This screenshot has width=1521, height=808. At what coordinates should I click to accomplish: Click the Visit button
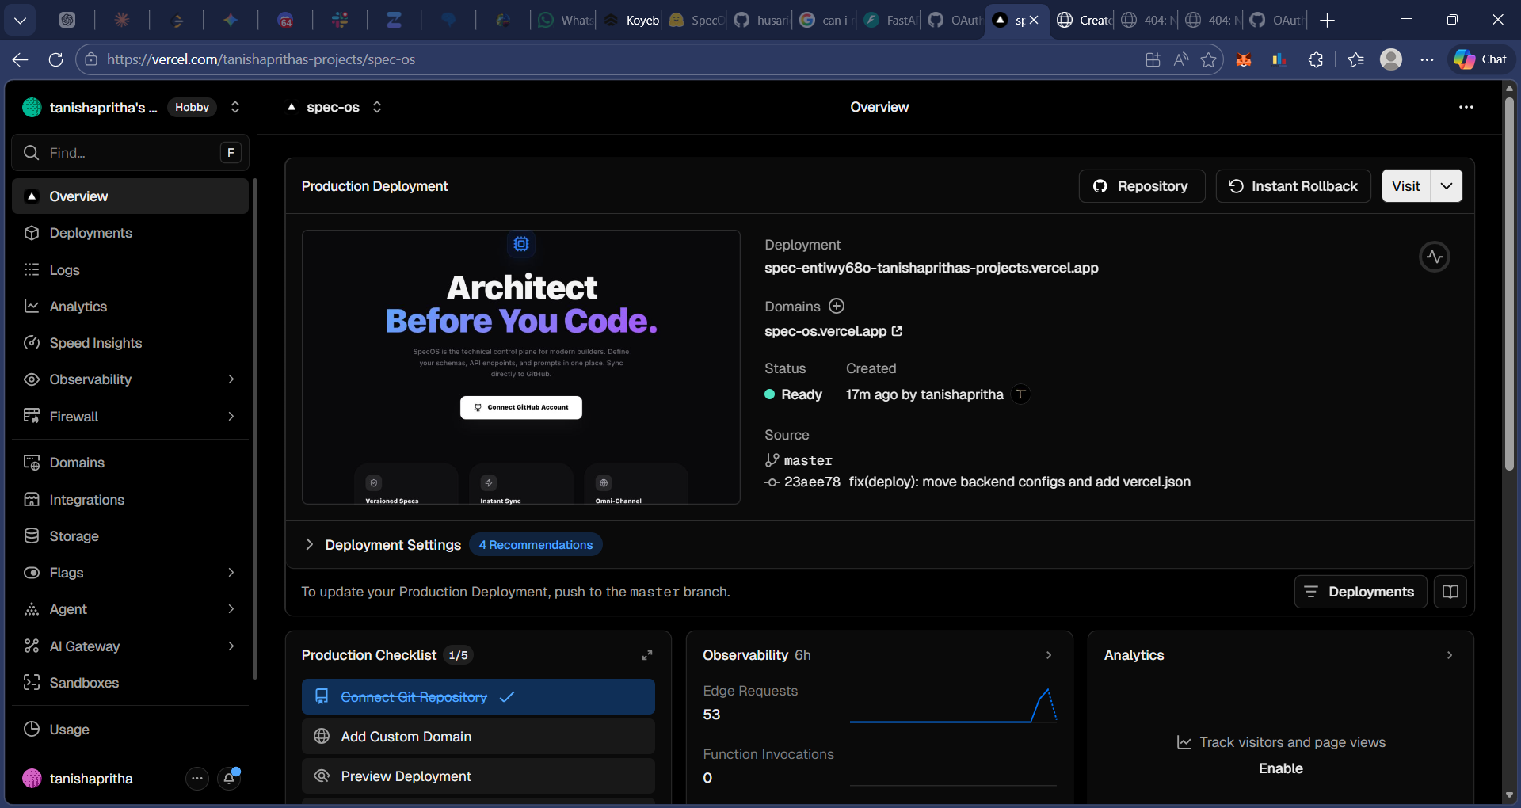pos(1406,186)
